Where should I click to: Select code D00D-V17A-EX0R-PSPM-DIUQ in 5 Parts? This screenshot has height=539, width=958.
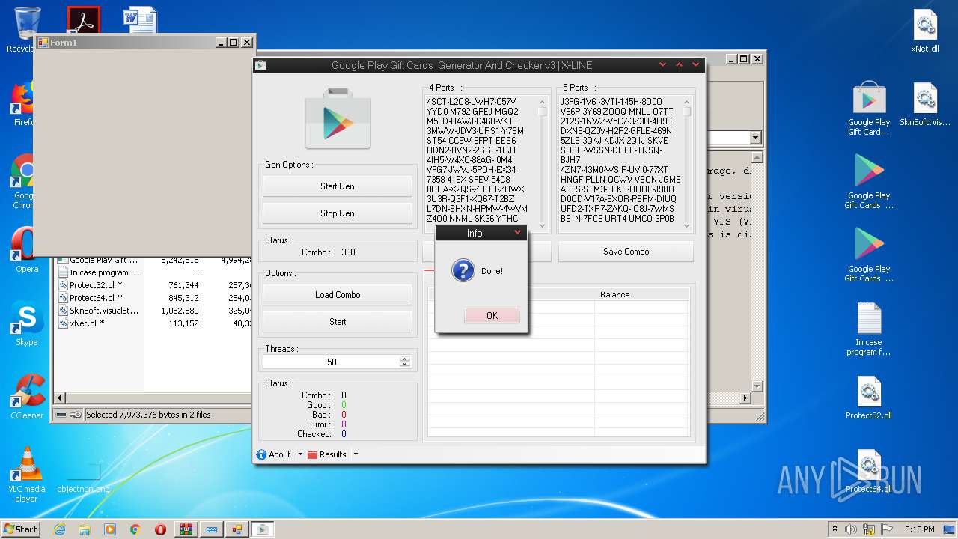click(617, 199)
